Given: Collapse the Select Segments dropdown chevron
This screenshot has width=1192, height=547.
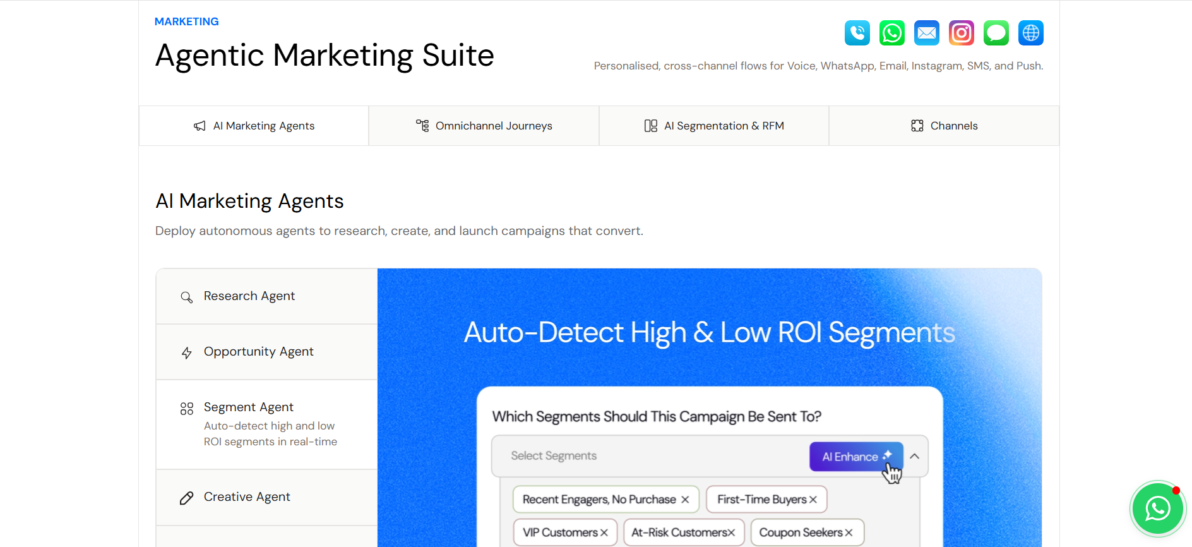Looking at the screenshot, I should point(914,456).
